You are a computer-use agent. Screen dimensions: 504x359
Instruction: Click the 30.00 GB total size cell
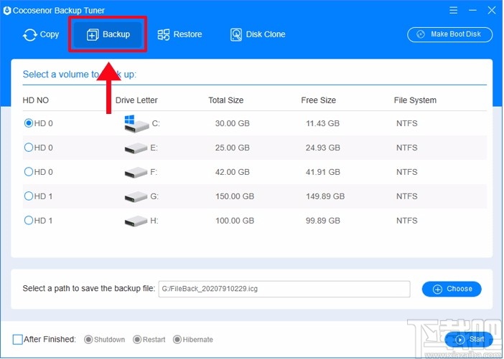232,123
